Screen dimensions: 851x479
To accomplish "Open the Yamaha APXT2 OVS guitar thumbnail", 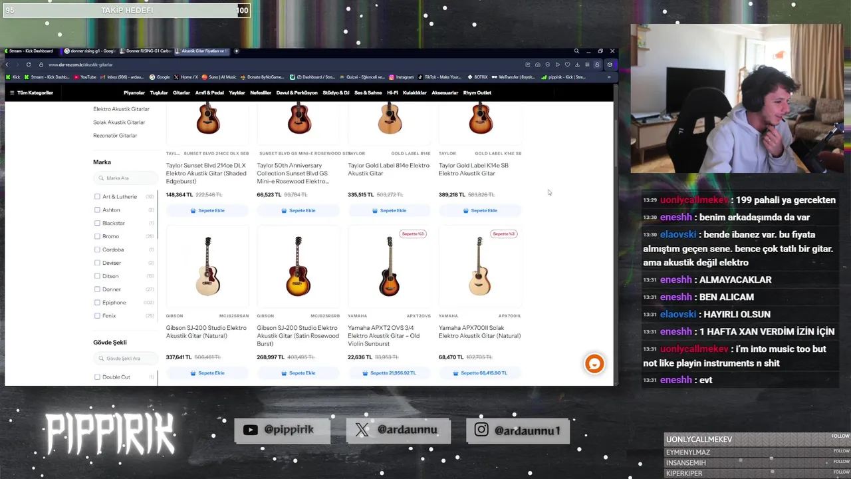I will point(390,266).
